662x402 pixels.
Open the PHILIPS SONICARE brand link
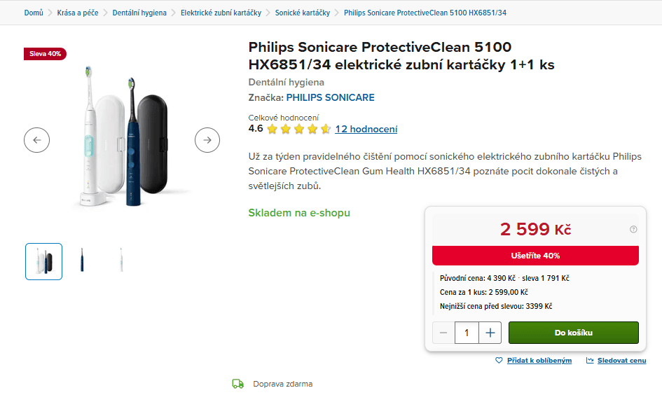[x=330, y=97]
